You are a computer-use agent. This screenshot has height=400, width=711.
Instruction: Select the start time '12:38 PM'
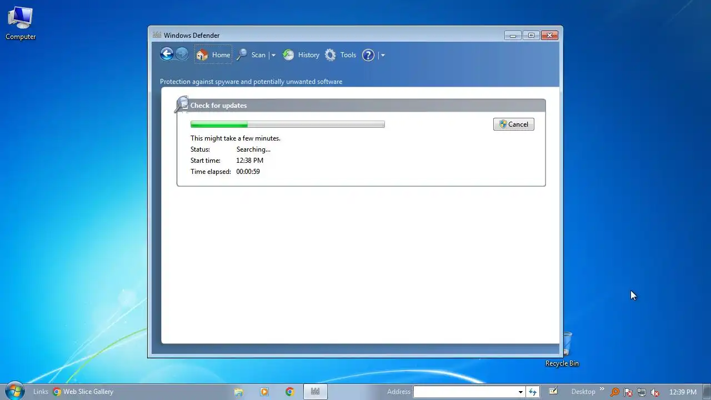(250, 161)
